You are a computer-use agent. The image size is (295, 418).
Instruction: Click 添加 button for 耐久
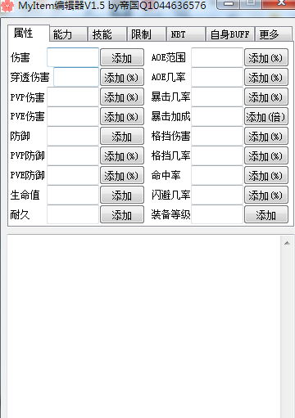click(122, 214)
